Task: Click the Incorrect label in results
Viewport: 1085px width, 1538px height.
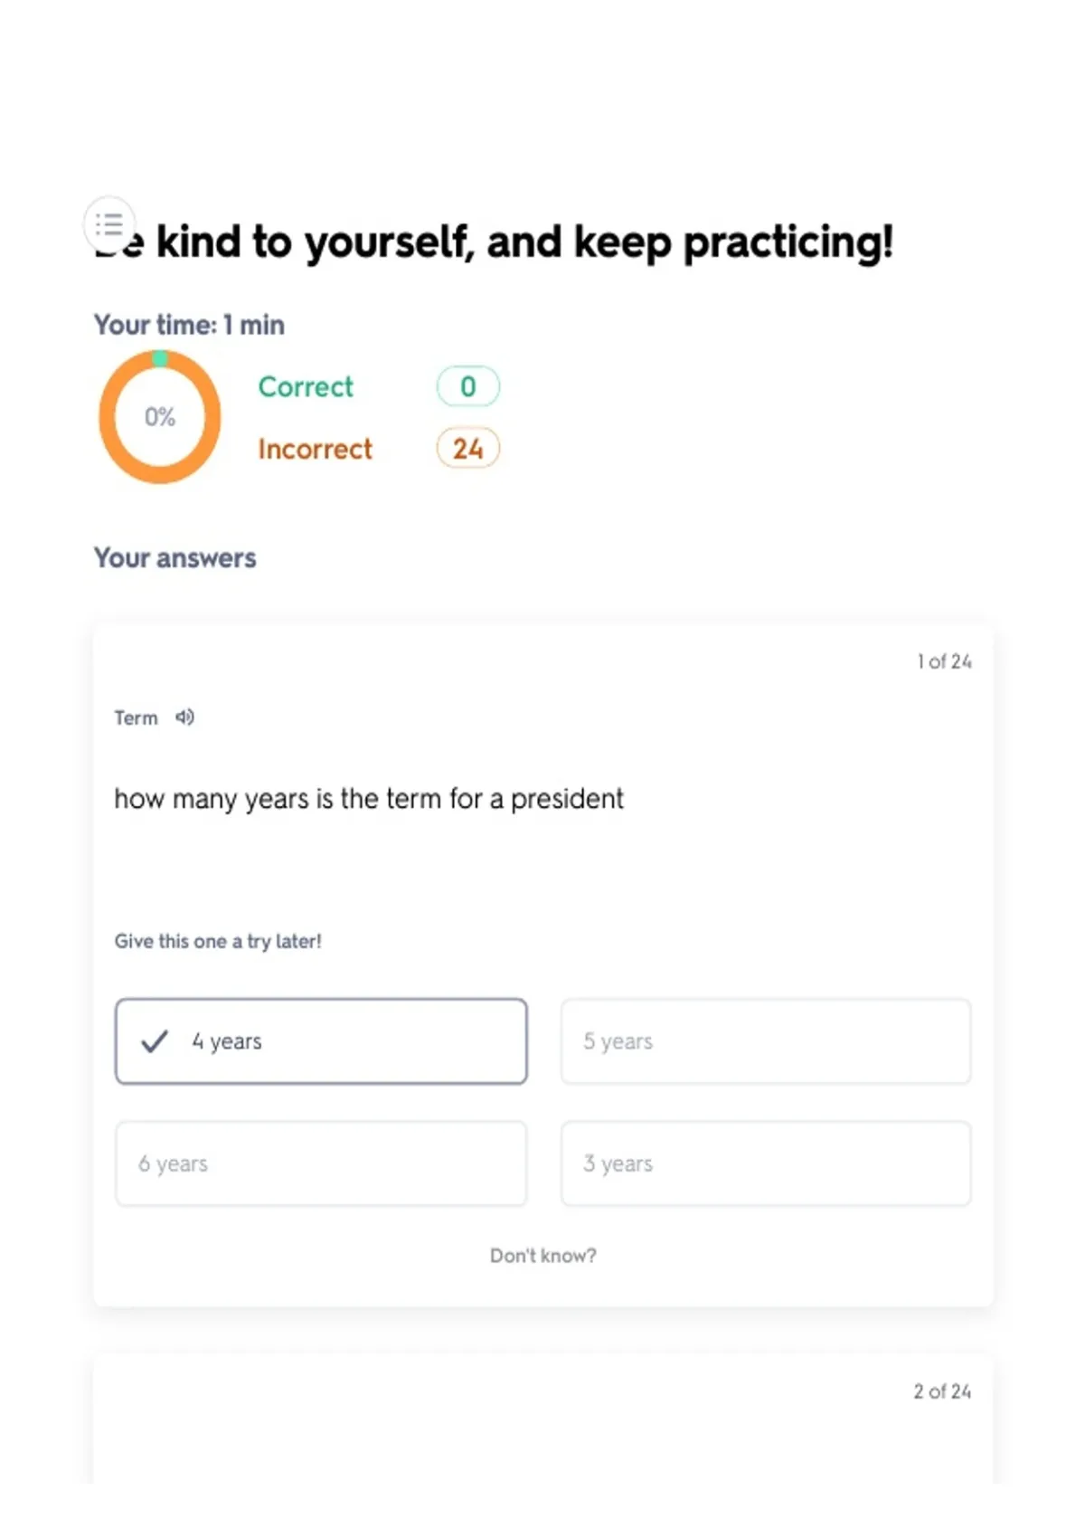Action: [315, 449]
